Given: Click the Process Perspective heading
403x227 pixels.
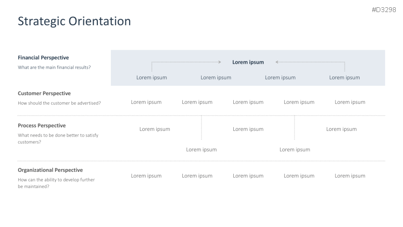Looking at the screenshot, I should (41, 126).
